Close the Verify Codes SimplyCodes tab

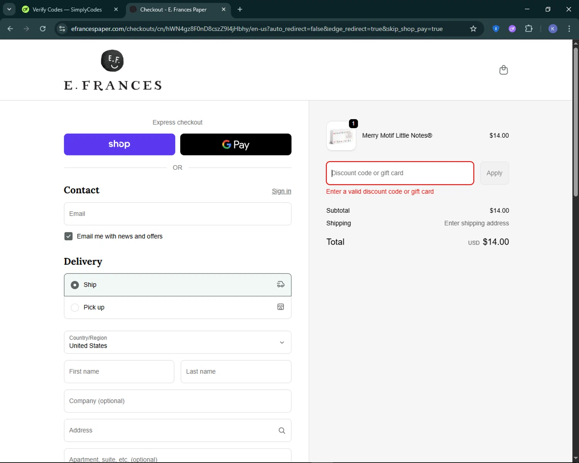pyautogui.click(x=116, y=9)
